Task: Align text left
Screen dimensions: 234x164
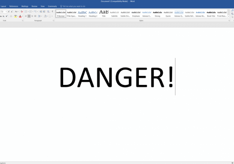Action: coord(26,16)
